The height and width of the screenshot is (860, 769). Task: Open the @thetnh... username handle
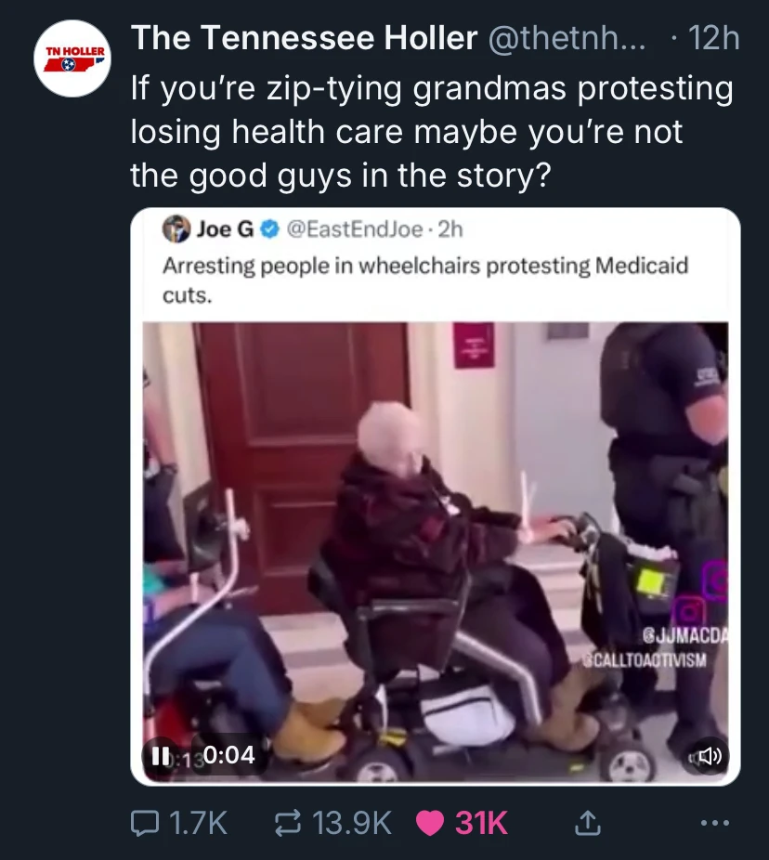pos(567,38)
